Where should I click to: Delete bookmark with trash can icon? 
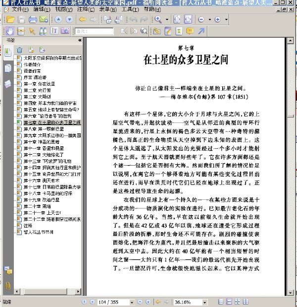pos(19,50)
